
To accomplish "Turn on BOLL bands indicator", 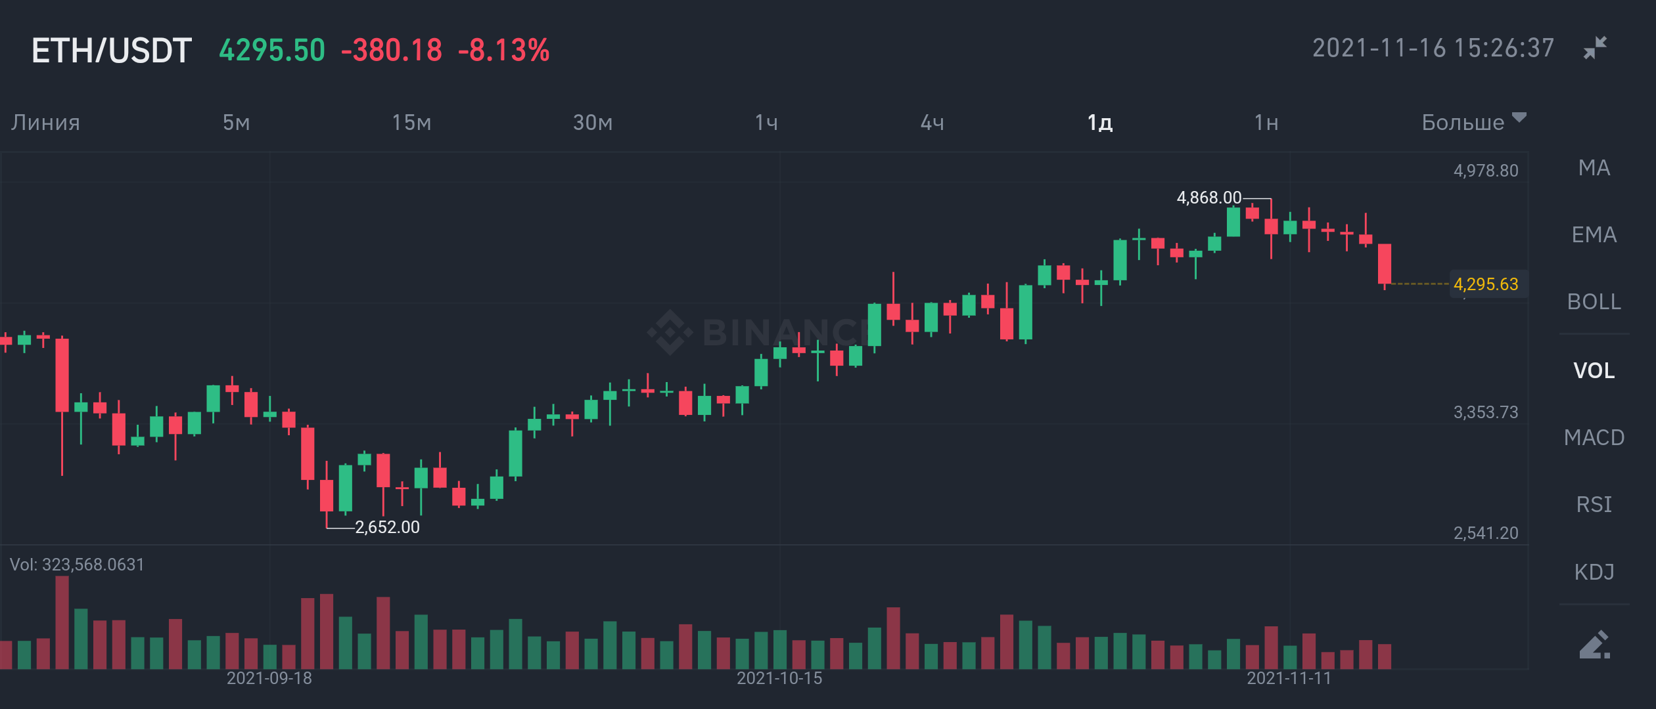I will (x=1594, y=302).
